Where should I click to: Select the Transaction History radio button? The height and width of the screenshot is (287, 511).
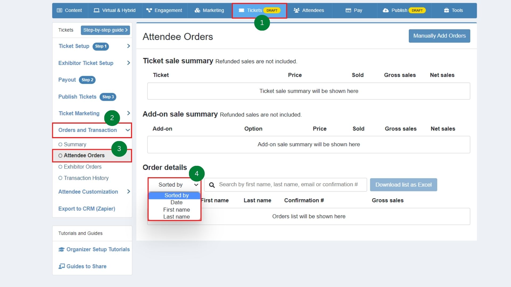point(60,178)
